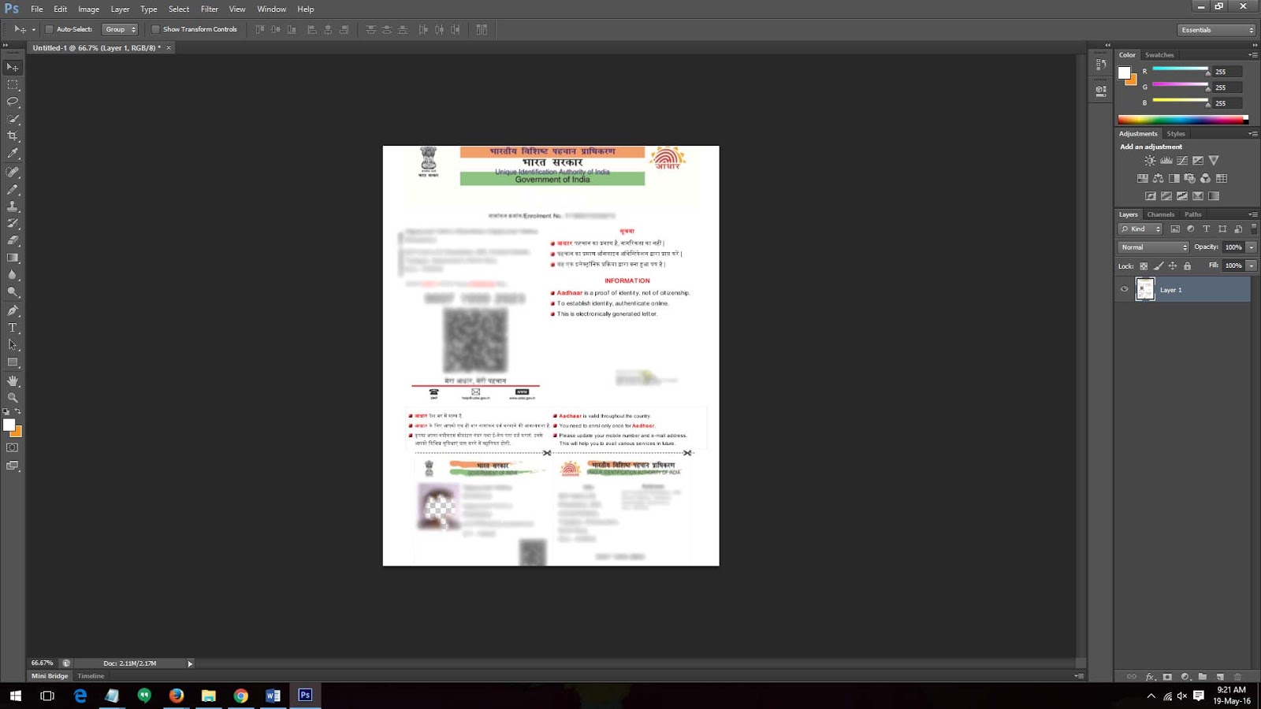Hide Layer 1 with eye icon
Viewport: 1261px width, 709px height.
pyautogui.click(x=1125, y=289)
